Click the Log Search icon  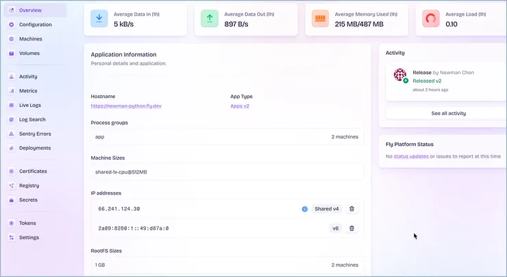click(x=12, y=119)
